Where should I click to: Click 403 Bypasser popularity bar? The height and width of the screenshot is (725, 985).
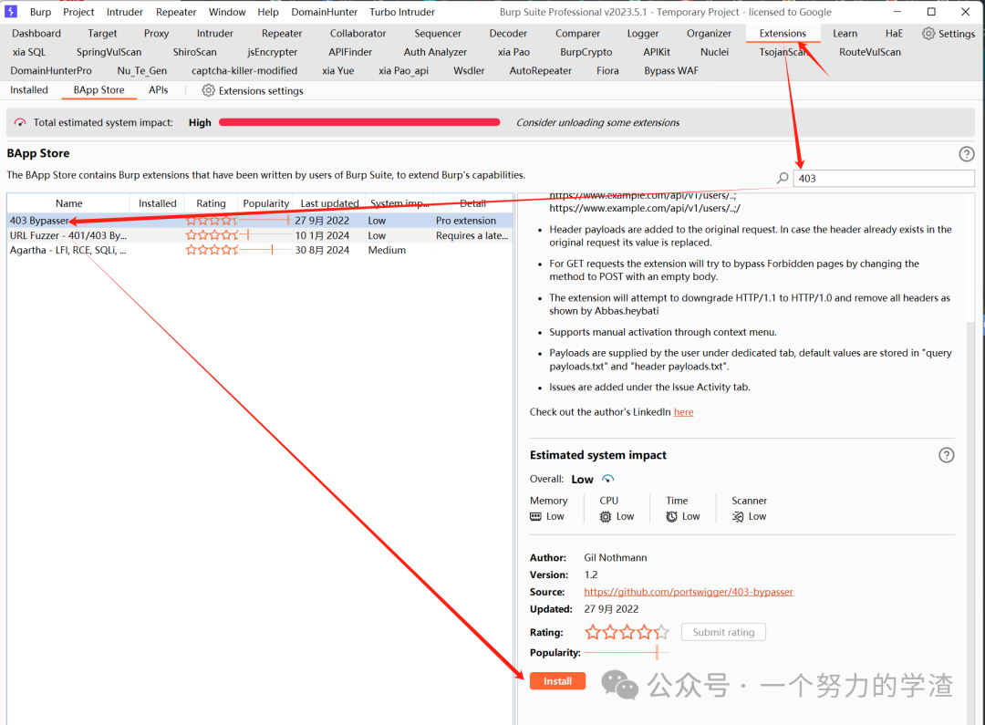point(264,221)
